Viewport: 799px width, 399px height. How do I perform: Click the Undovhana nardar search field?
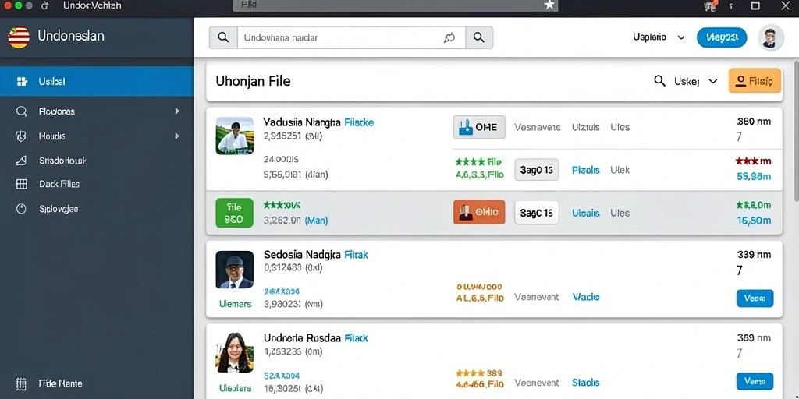(x=352, y=37)
